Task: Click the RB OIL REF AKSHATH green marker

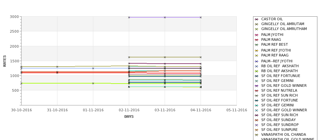Action: (256, 71)
